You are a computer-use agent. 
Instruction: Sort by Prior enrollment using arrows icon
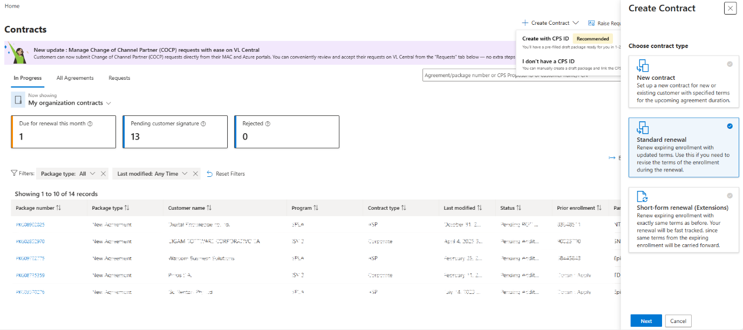point(599,208)
